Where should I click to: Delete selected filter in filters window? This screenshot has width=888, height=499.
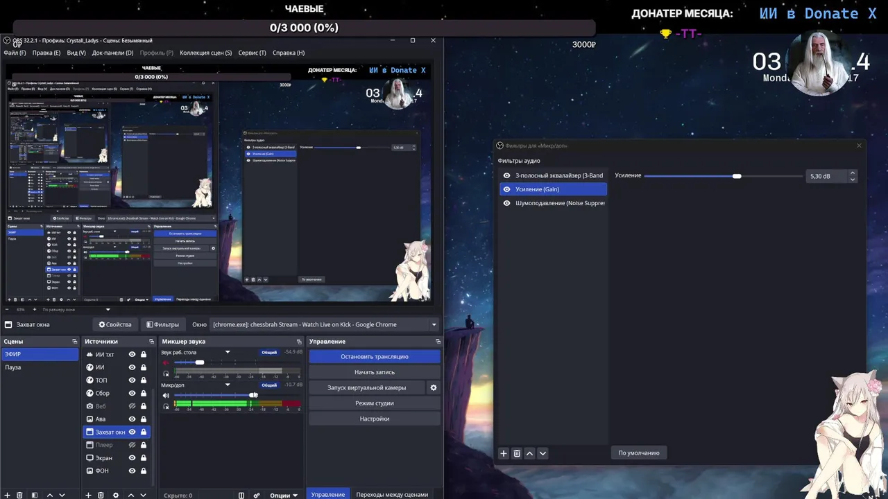click(x=517, y=453)
